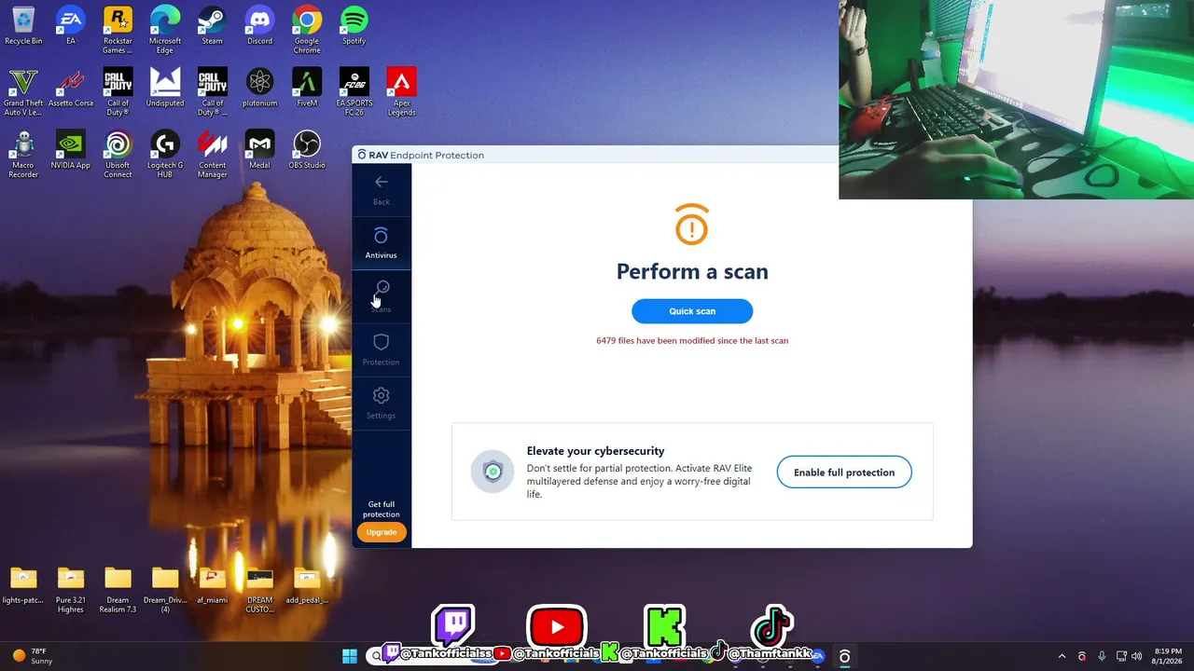The height and width of the screenshot is (671, 1194).
Task: Select the plutonium desktop icon
Action: (x=259, y=89)
